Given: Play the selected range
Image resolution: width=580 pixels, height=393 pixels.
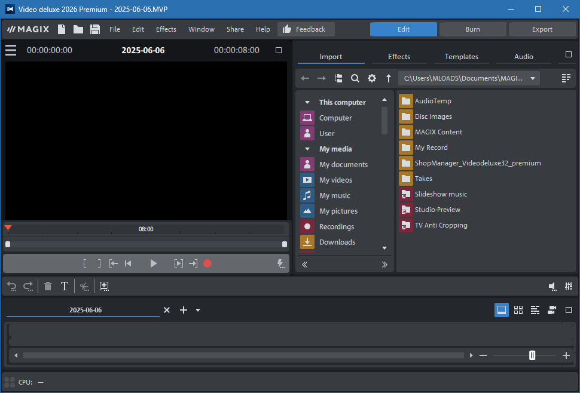Looking at the screenshot, I should [x=178, y=263].
